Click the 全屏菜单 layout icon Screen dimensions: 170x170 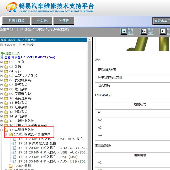[124, 31]
